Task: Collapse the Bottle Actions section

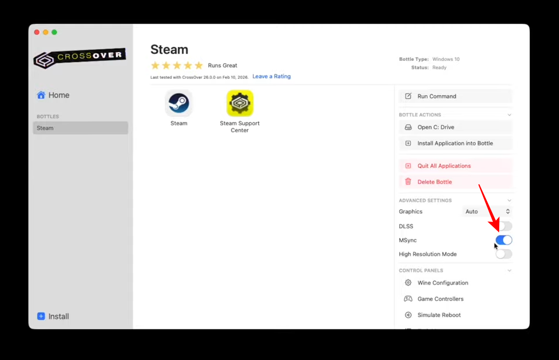Action: 509,115
